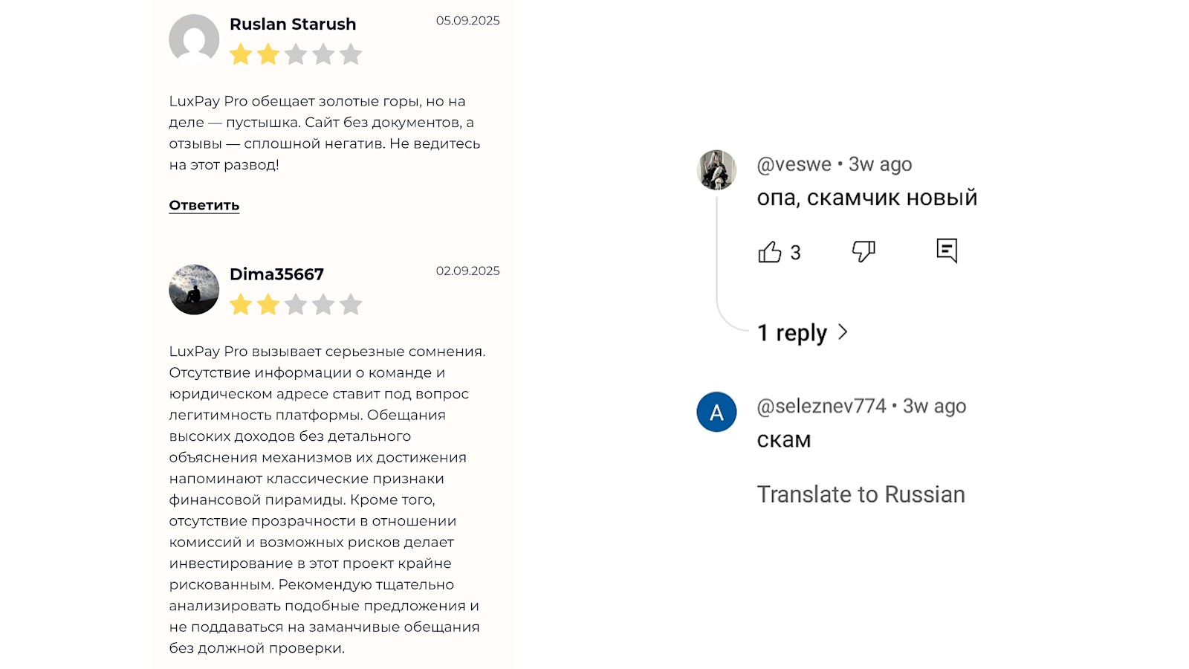
Task: Open the reply box via comment icon
Action: pyautogui.click(x=947, y=251)
